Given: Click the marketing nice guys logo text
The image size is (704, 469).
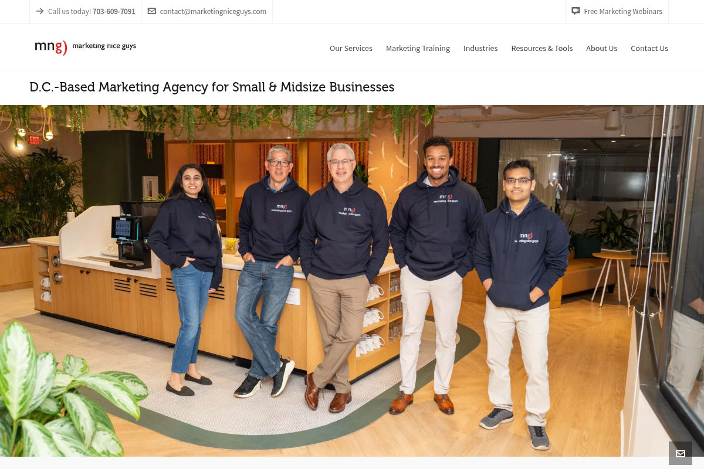Looking at the screenshot, I should (x=104, y=46).
